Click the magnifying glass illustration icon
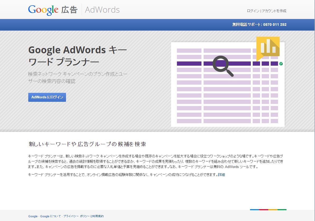The image size is (315, 221). point(223,66)
